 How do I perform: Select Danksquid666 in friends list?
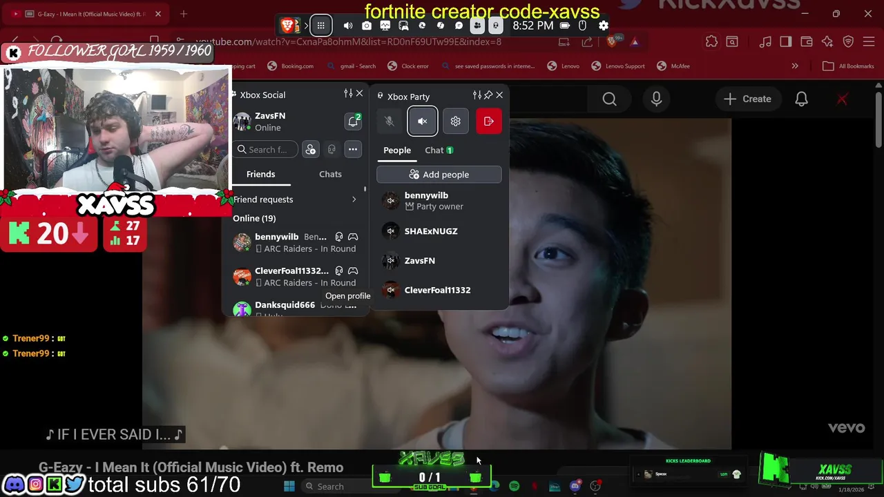pos(295,309)
